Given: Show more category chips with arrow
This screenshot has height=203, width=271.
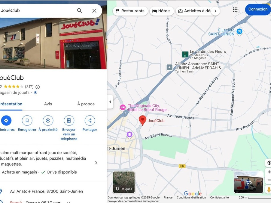Looking at the screenshot, I should 215,11.
